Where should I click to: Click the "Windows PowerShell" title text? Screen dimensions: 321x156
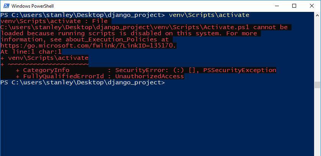32,6
